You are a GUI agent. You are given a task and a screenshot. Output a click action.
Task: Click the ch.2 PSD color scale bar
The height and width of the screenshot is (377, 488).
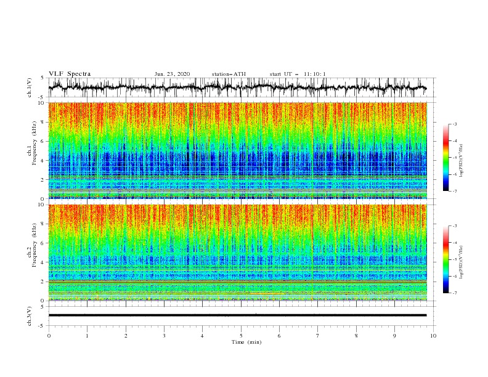[445, 259]
